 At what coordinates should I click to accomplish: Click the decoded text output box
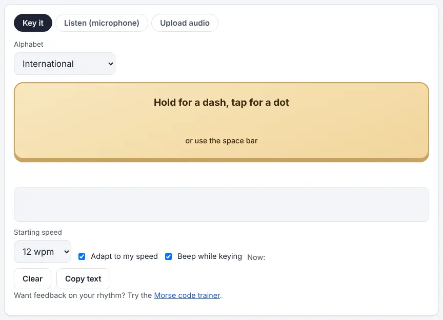[x=221, y=204]
